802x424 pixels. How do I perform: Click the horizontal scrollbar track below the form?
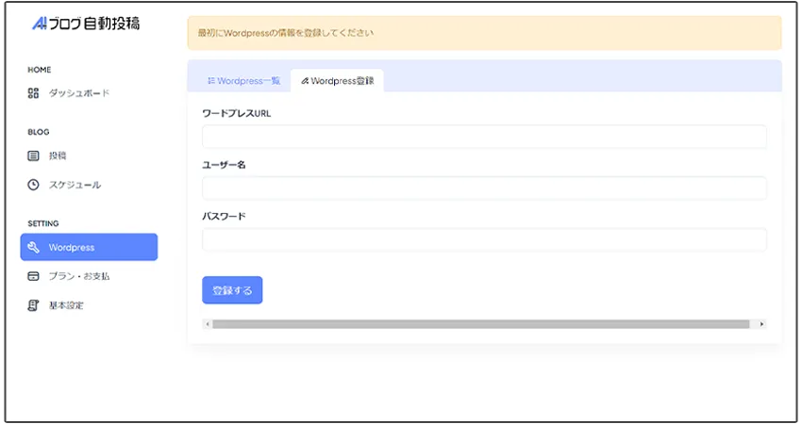481,324
